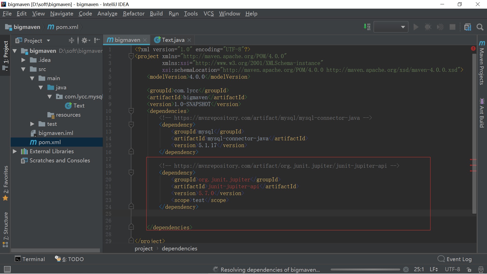Switch to the Text.java tab
487x274 pixels.
pos(173,40)
